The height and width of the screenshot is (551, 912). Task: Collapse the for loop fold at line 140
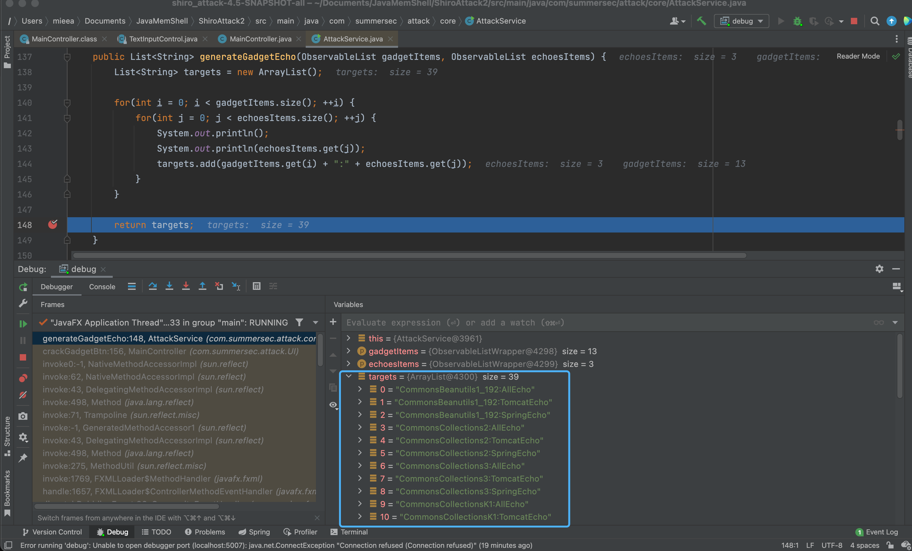coord(67,103)
